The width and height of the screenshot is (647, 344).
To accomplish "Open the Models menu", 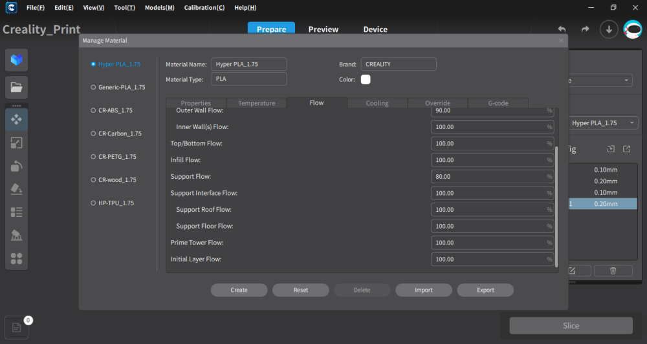I will [x=160, y=8].
